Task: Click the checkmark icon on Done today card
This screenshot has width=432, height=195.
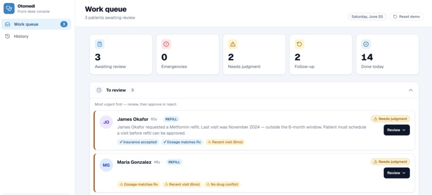Action: (x=366, y=44)
